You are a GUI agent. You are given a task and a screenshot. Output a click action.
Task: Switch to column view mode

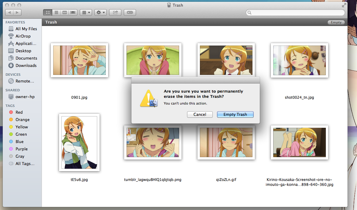[x=64, y=13]
